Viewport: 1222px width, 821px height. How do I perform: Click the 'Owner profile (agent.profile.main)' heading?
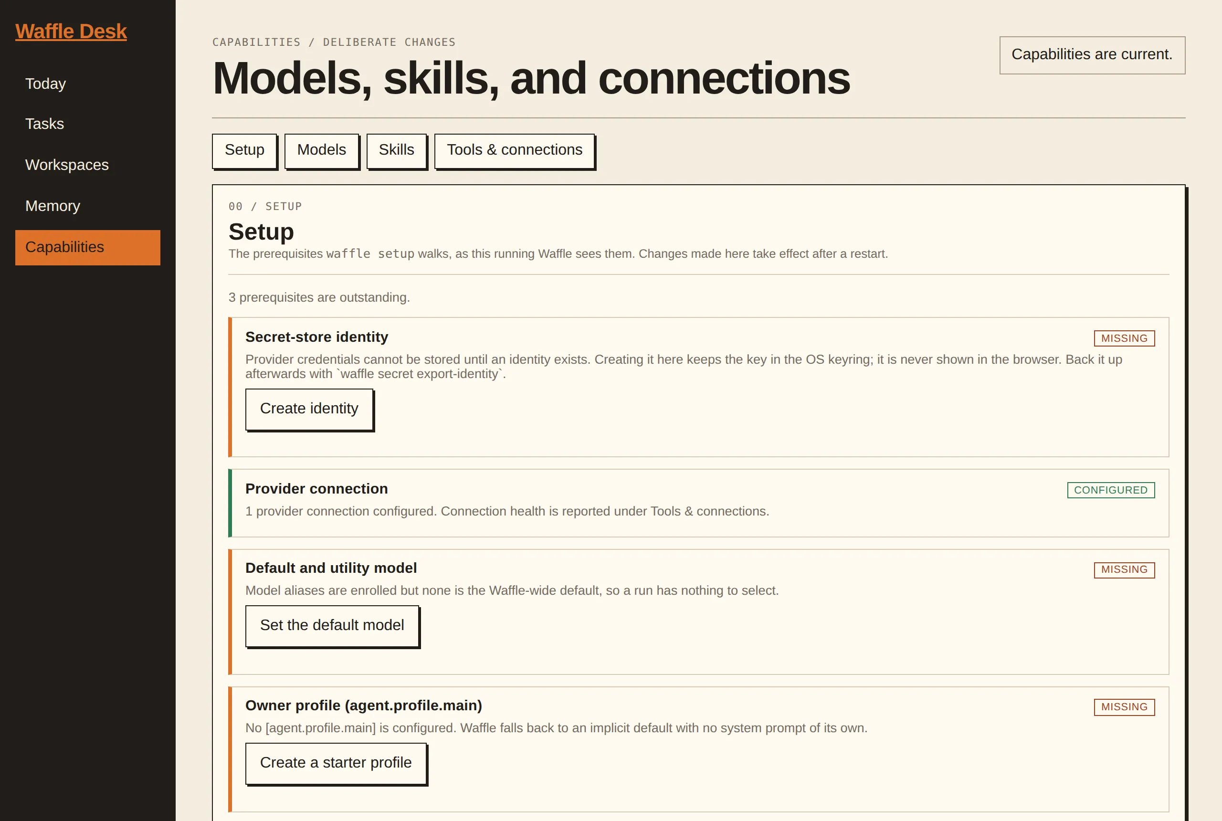pyautogui.click(x=364, y=705)
